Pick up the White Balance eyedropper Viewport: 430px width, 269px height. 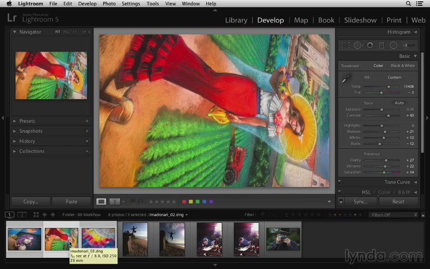pyautogui.click(x=347, y=78)
